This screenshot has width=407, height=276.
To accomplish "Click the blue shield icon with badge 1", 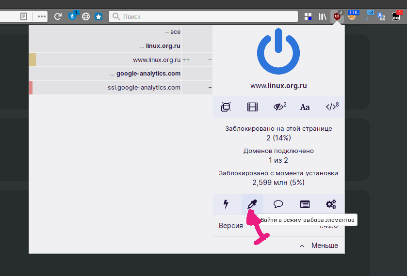I will 73,16.
